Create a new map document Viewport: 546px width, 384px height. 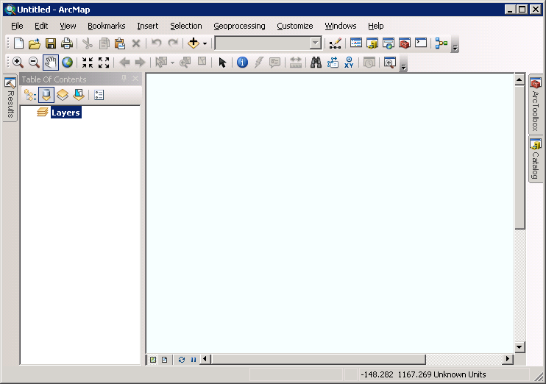[x=18, y=43]
